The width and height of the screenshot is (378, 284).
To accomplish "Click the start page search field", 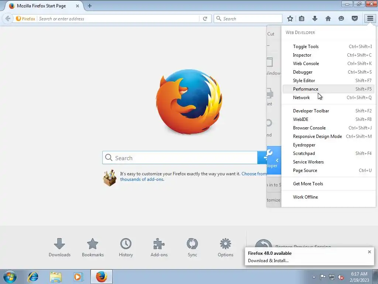I will (180, 158).
